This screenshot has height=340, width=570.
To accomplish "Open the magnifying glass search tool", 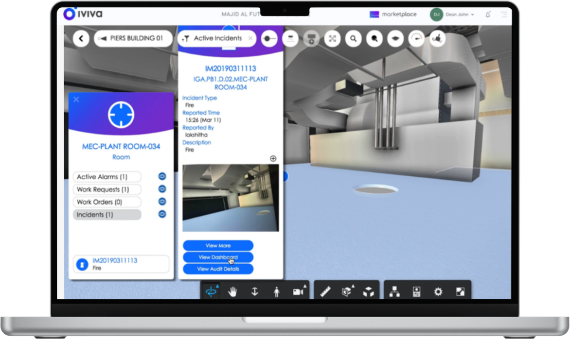I will click(354, 38).
